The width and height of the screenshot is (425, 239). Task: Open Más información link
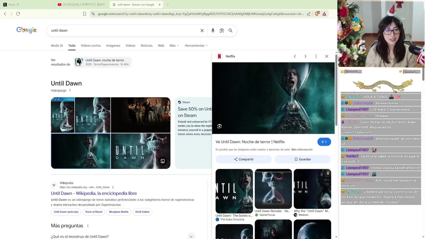click(302, 150)
